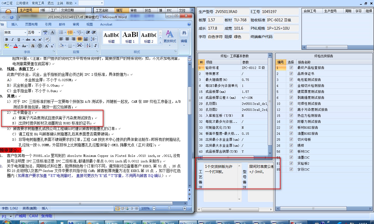Screen dimensions: 374x224
Task: Click the sort A-Z icon
Action: point(88,46)
